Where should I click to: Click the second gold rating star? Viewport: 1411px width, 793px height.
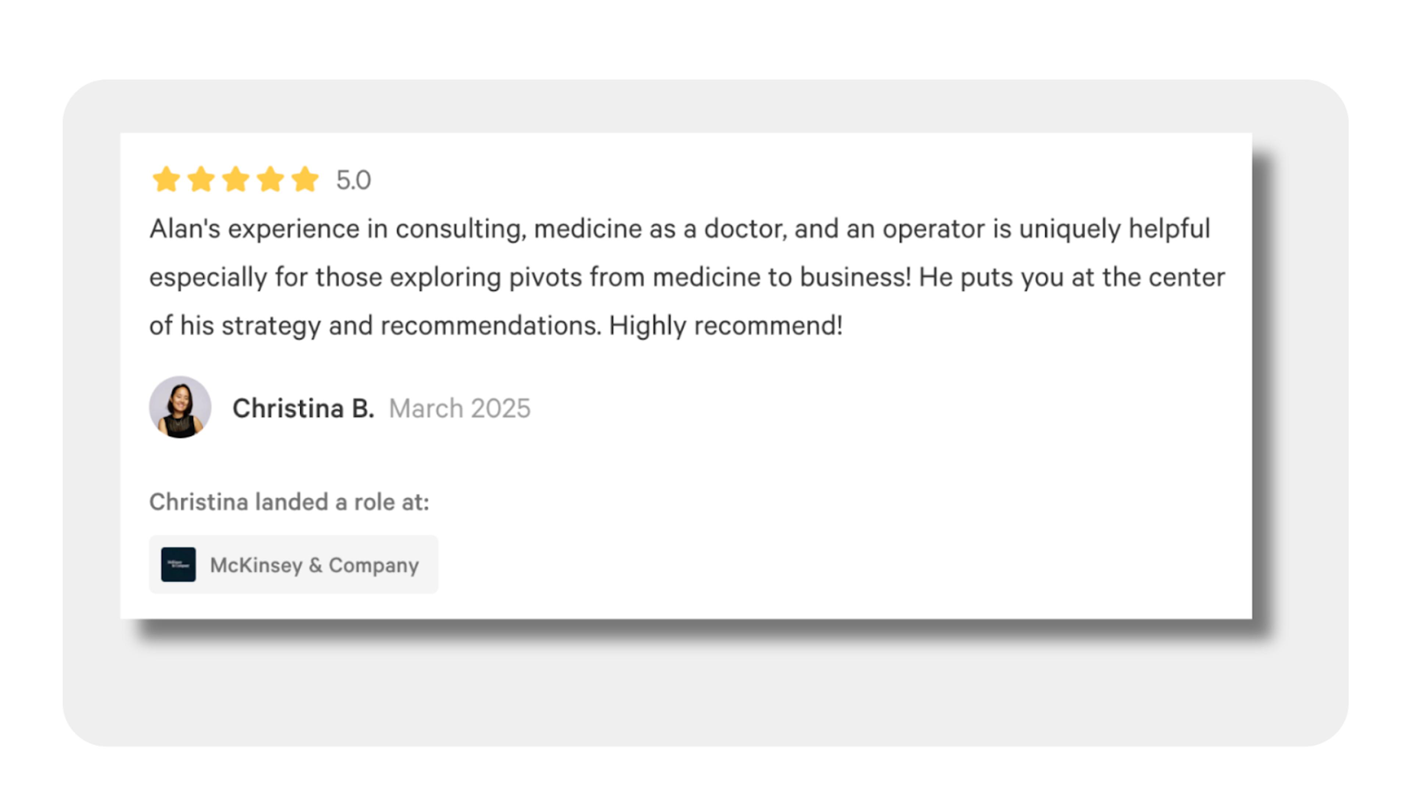click(201, 180)
